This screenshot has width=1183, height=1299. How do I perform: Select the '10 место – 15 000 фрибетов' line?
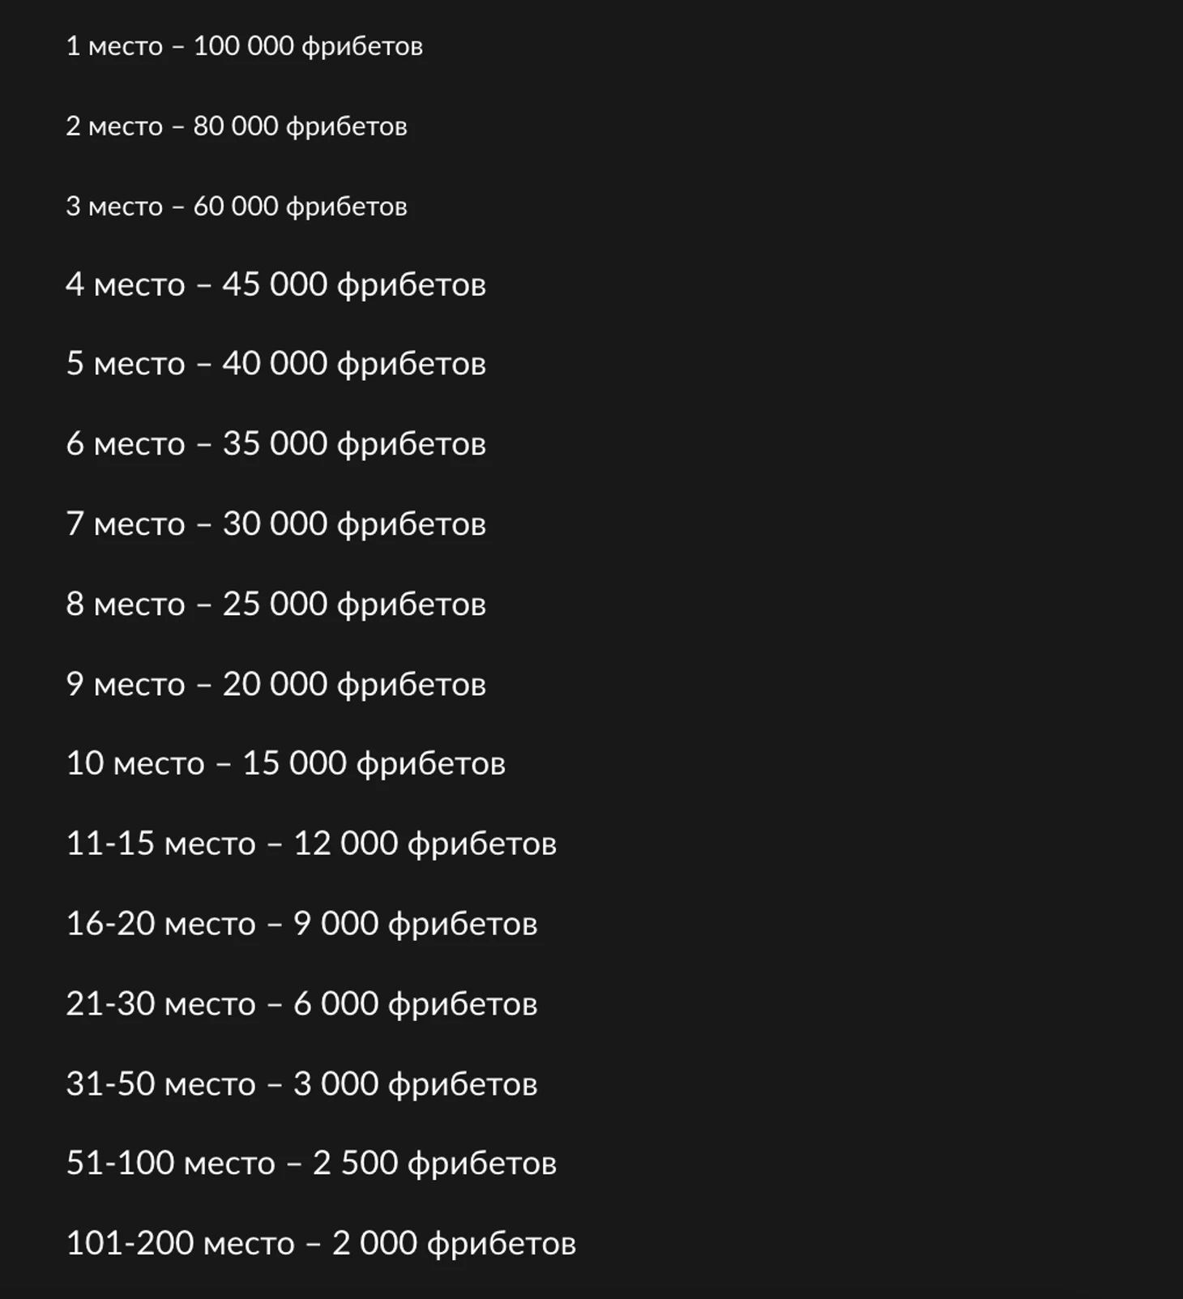(285, 763)
